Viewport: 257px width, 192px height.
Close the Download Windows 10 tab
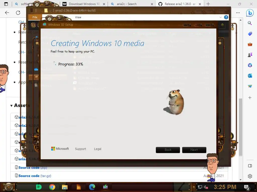click(104, 4)
